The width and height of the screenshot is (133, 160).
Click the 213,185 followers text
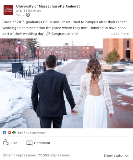click(x=29, y=11)
